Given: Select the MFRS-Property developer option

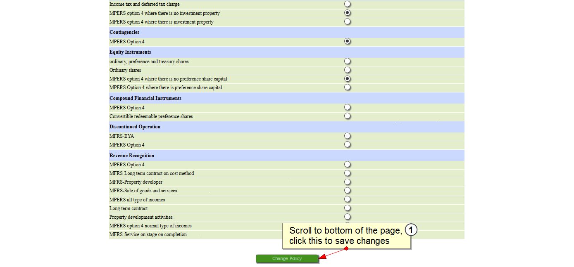Looking at the screenshot, I should tap(348, 182).
